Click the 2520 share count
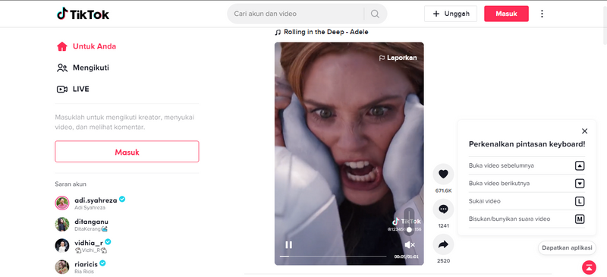Image resolution: width=607 pixels, height=277 pixels. [x=443, y=261]
